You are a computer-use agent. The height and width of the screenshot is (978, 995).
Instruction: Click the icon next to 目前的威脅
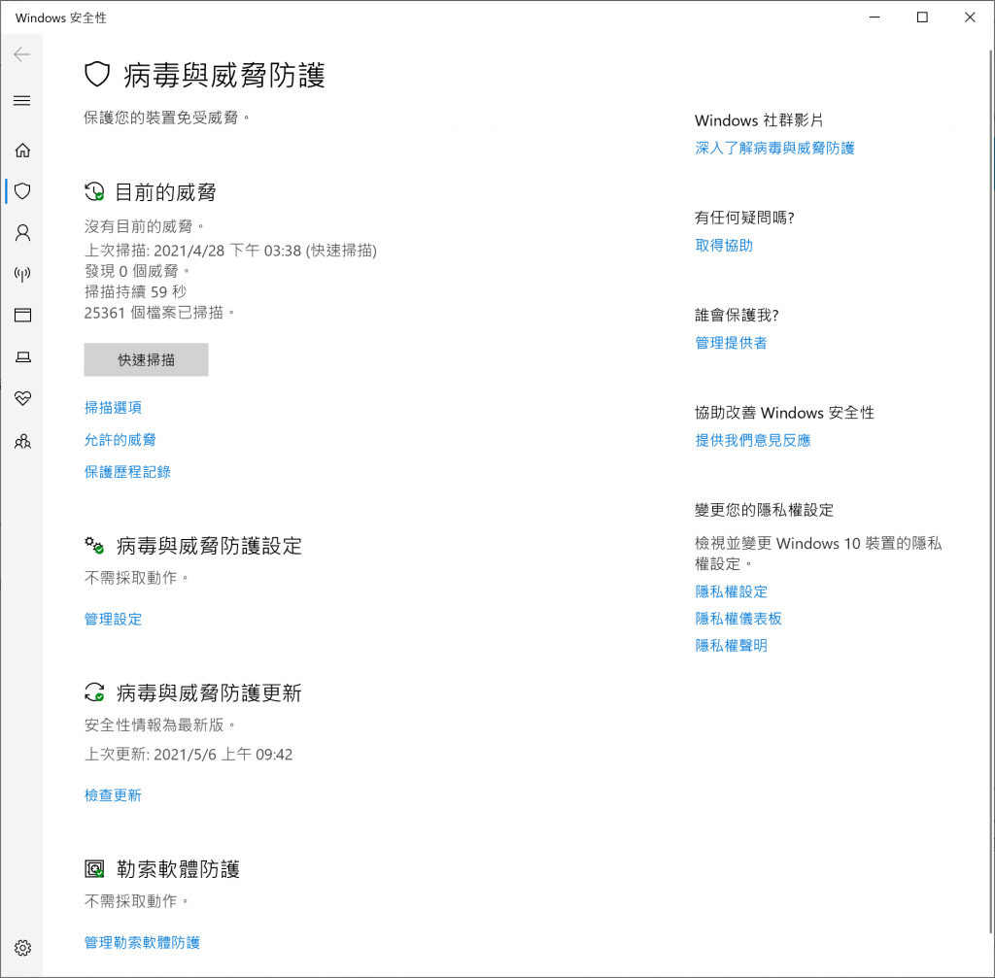[x=94, y=191]
